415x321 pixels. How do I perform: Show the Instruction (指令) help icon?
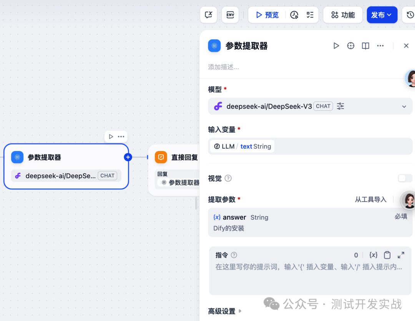(x=234, y=255)
